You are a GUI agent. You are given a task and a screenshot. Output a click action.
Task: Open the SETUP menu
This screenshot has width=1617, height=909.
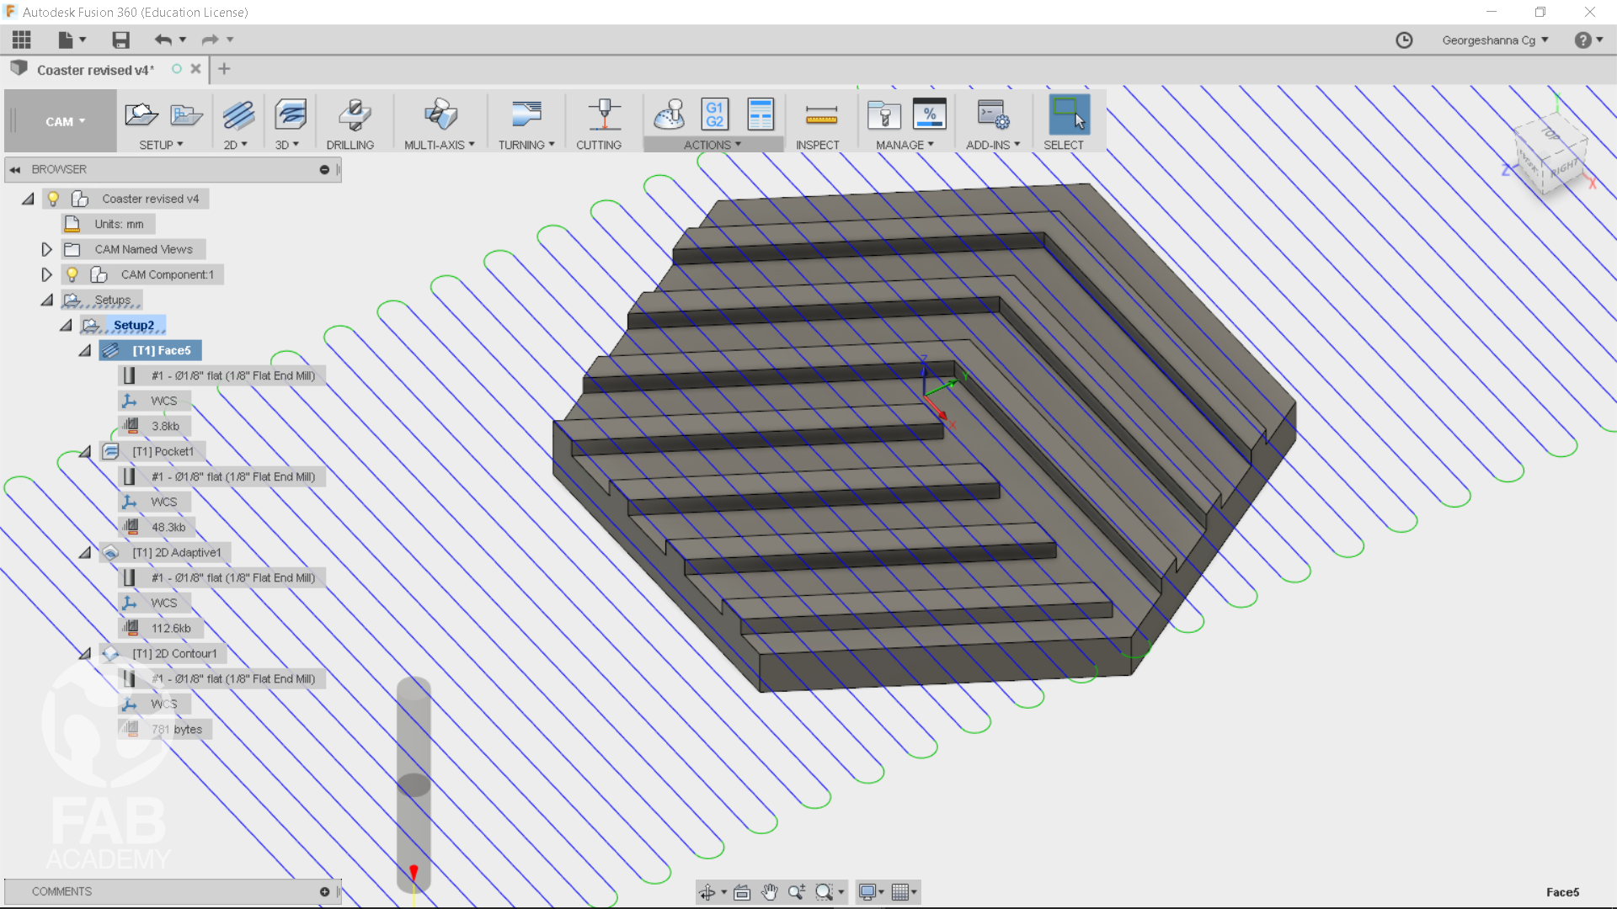pyautogui.click(x=161, y=145)
